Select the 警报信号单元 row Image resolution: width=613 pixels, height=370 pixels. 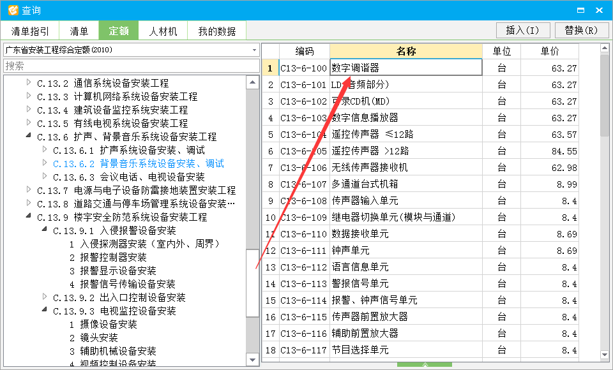tap(420, 284)
